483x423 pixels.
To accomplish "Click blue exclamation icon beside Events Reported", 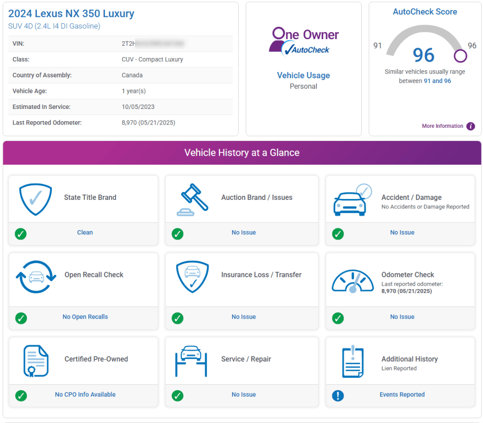I will 338,396.
